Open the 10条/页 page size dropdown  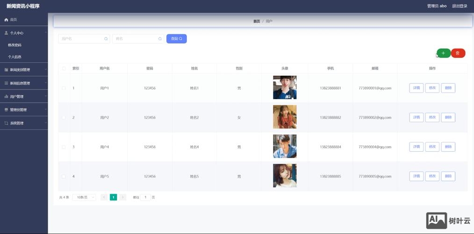coord(84,197)
